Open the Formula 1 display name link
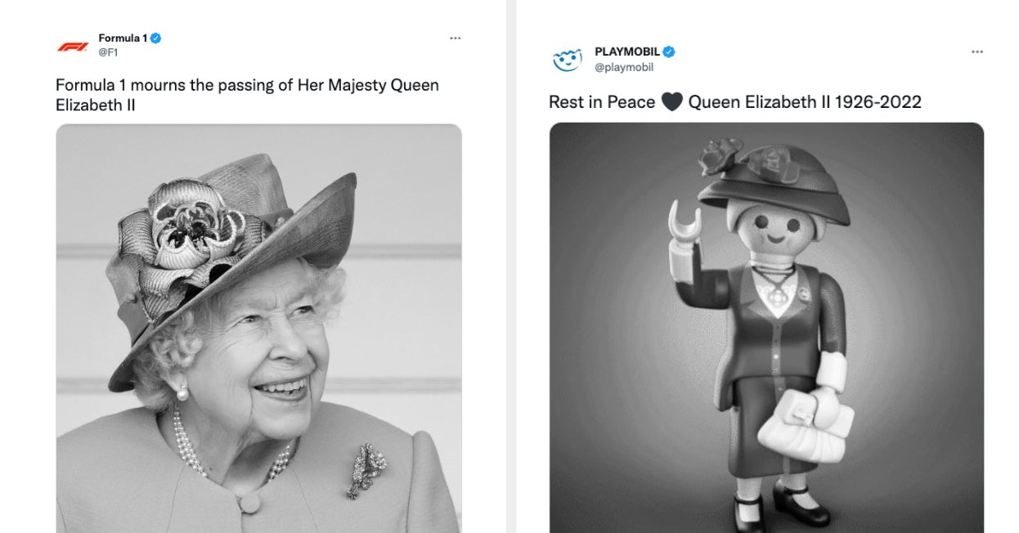The height and width of the screenshot is (533, 1019). click(x=123, y=38)
